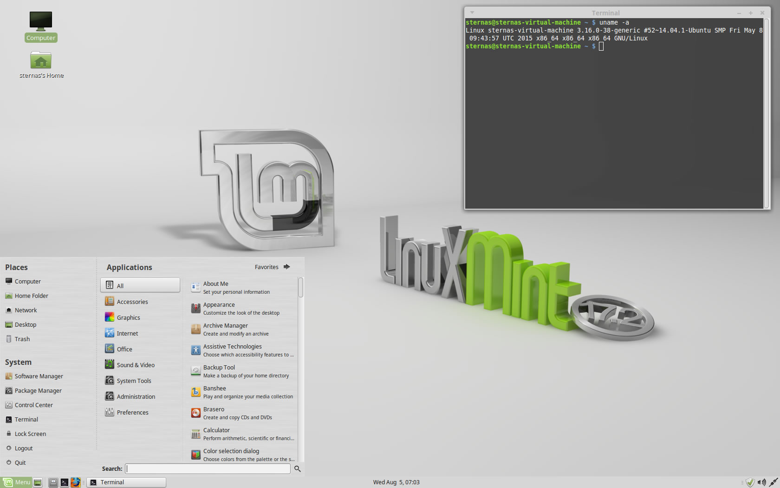Select the Terminal window taskbar button
Screen dimensions: 780x488
(126, 482)
